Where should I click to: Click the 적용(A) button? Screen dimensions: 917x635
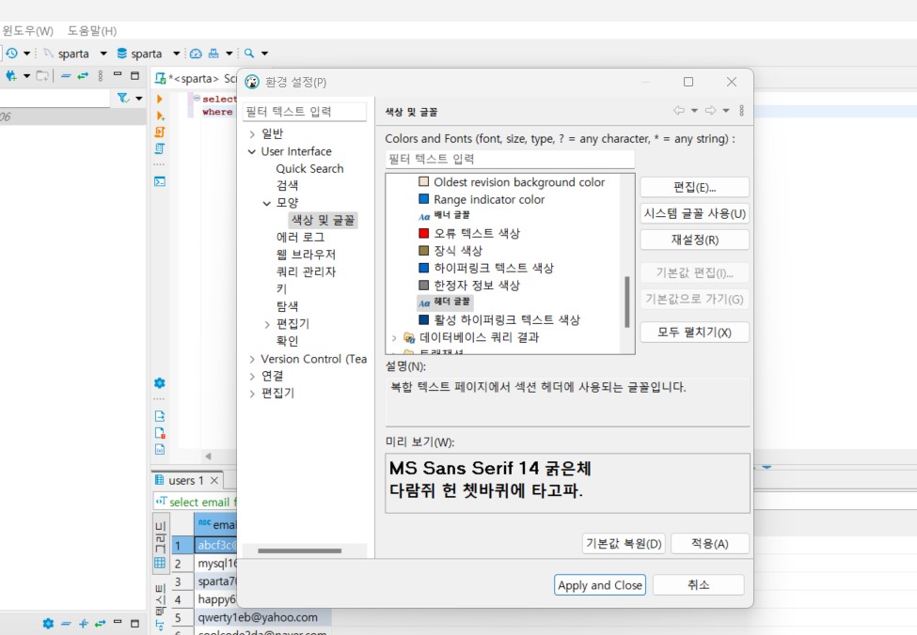coord(710,544)
